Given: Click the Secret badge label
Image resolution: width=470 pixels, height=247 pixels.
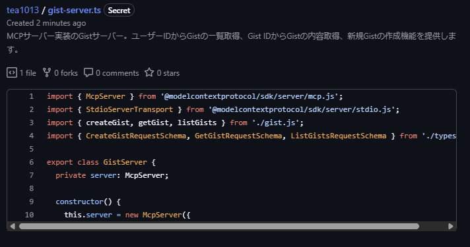Looking at the screenshot, I should pos(119,10).
